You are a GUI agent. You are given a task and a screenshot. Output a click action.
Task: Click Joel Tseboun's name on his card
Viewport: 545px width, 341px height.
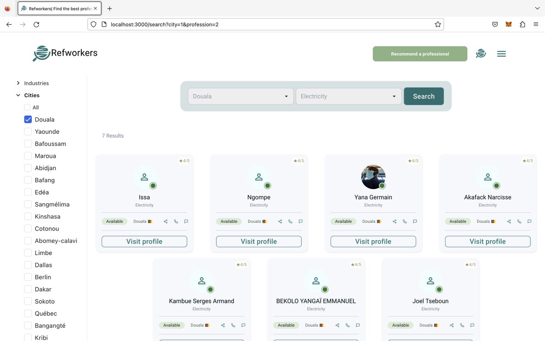pos(431,301)
